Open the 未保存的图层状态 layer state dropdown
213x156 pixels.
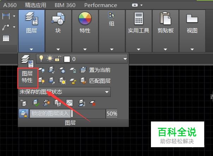(x=65, y=92)
